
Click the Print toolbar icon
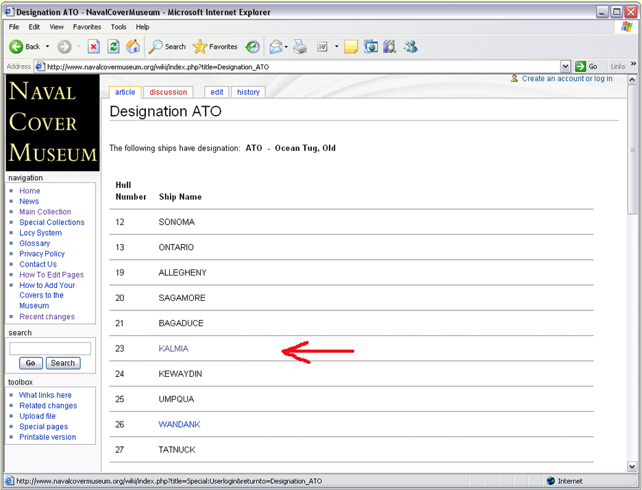click(300, 47)
